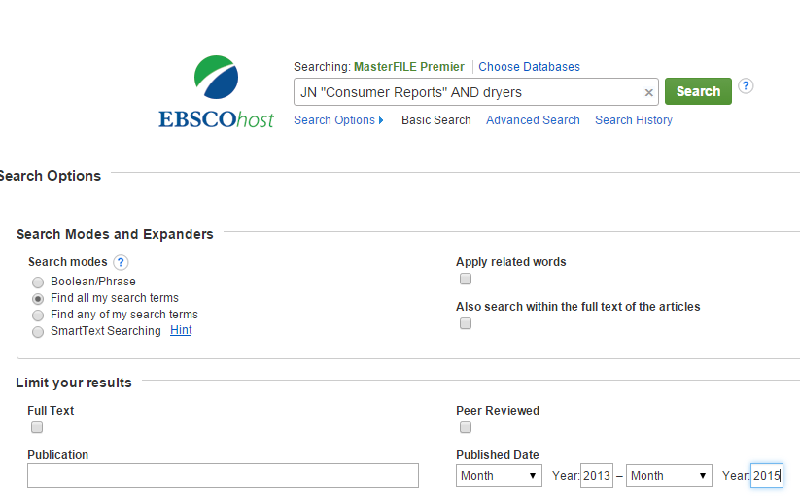Check the Full Text limiter
This screenshot has width=800, height=499.
37,427
